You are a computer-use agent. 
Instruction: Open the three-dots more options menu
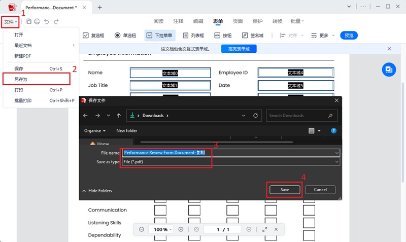[x=363, y=7]
